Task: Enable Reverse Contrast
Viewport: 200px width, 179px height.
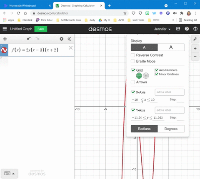Action: pyautogui.click(x=133, y=55)
